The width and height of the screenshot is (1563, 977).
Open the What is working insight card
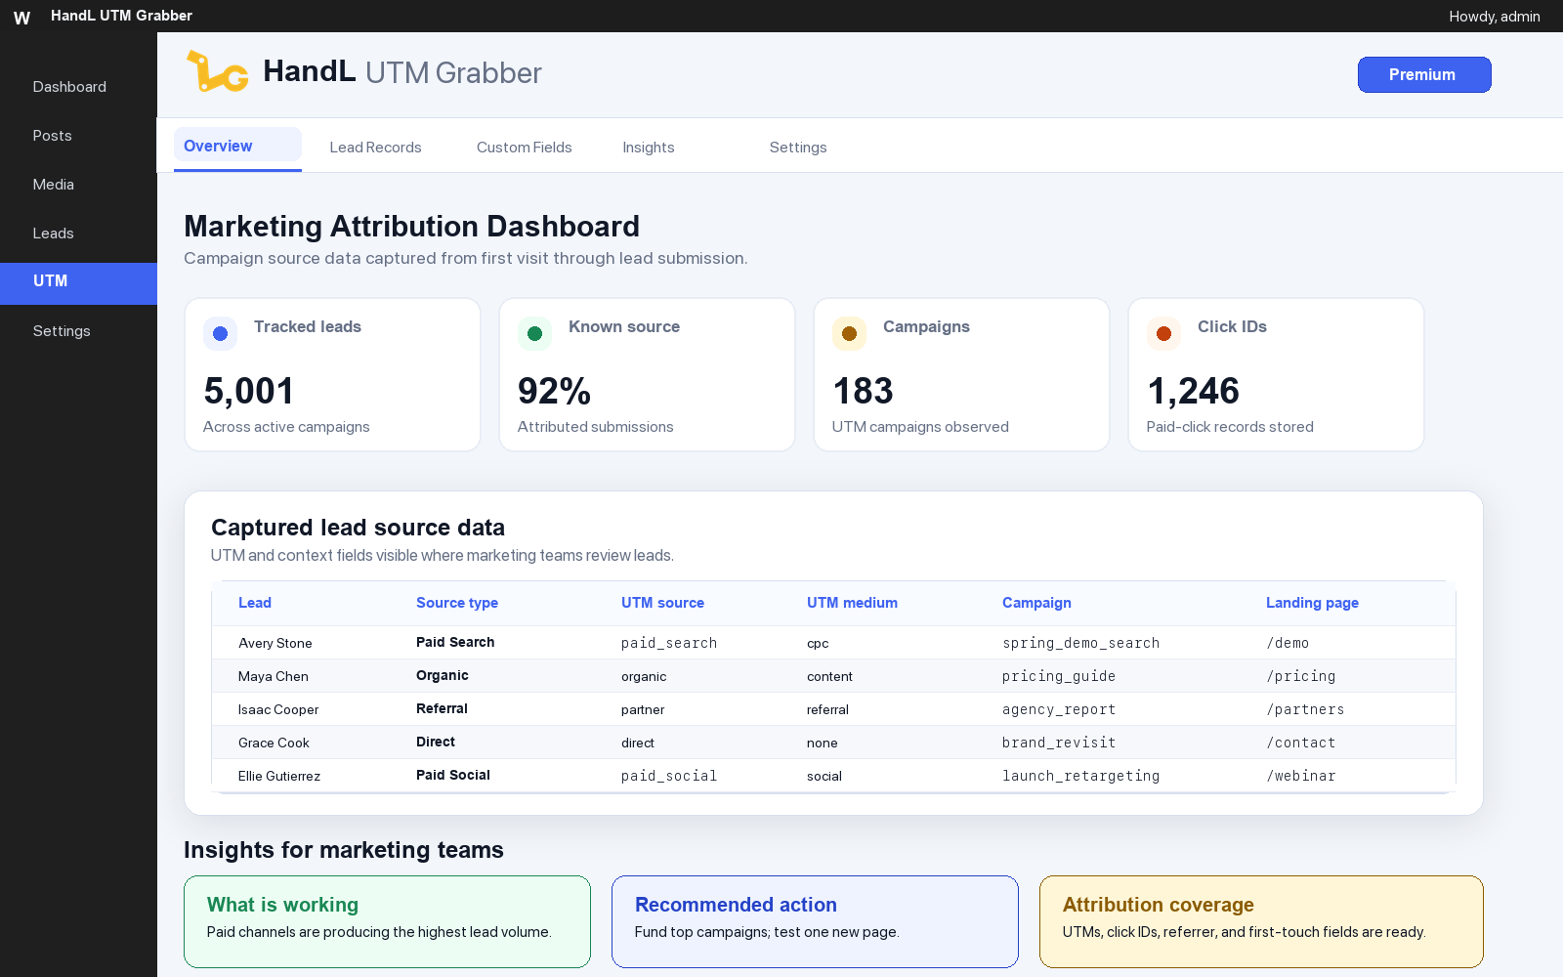pyautogui.click(x=387, y=921)
